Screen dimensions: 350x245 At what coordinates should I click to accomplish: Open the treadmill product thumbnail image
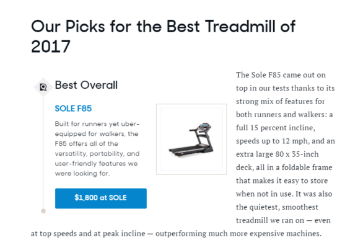(191, 139)
